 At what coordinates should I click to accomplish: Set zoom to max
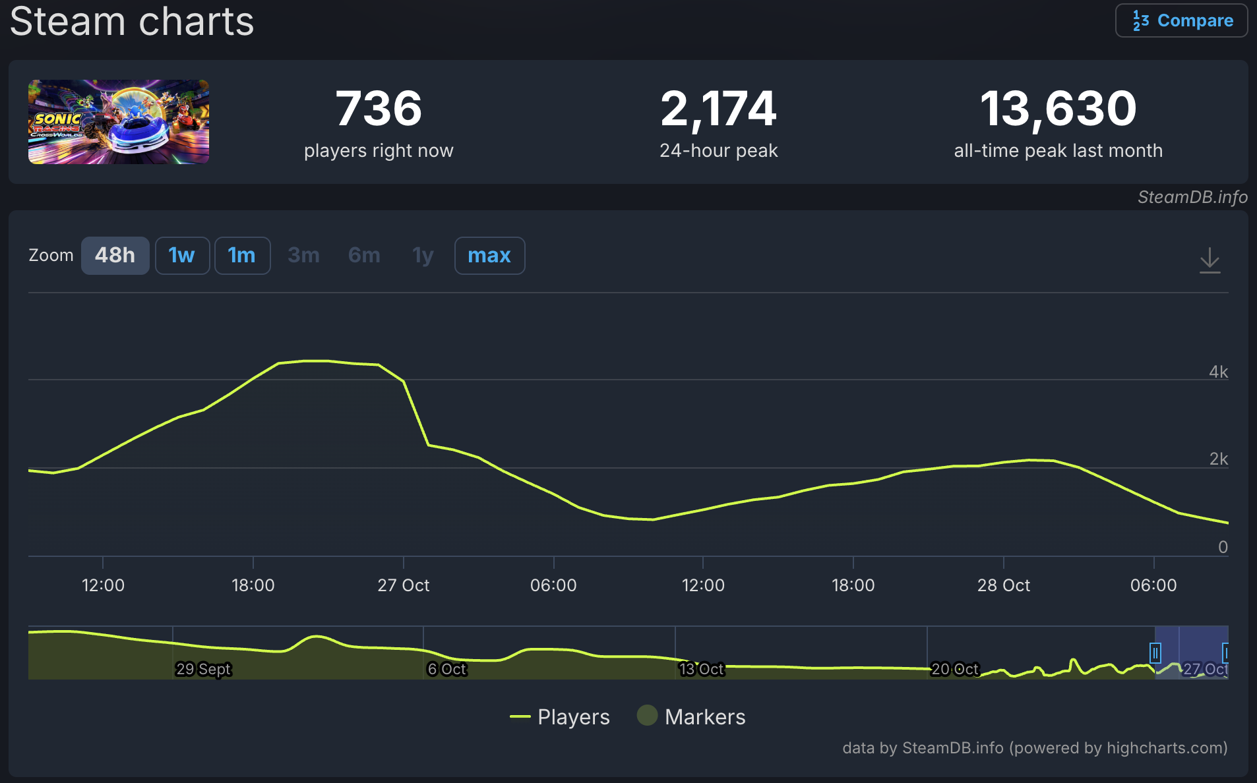[489, 256]
